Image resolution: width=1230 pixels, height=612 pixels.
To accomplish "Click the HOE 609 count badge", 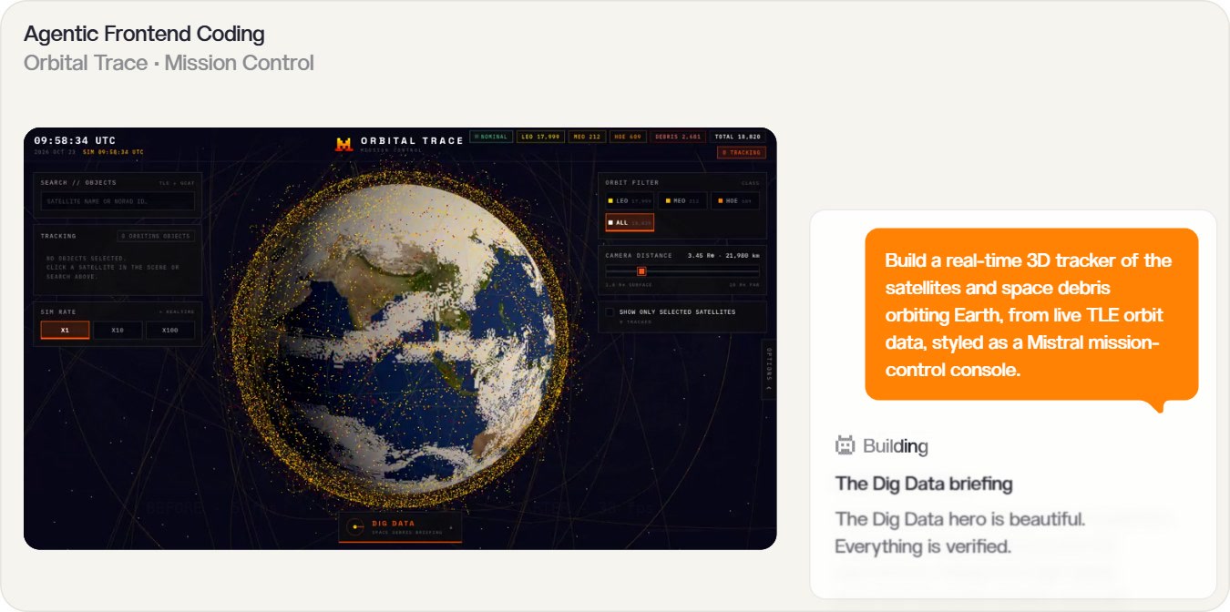I will coord(628,137).
